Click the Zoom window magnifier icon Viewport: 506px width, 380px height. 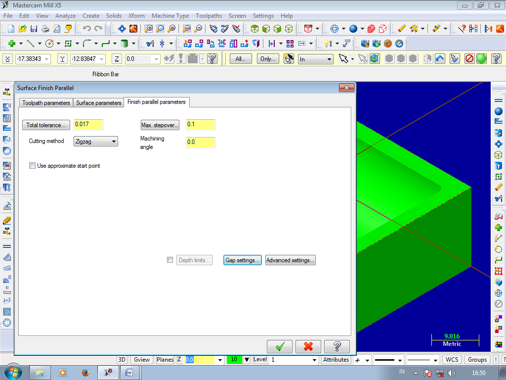148,29
